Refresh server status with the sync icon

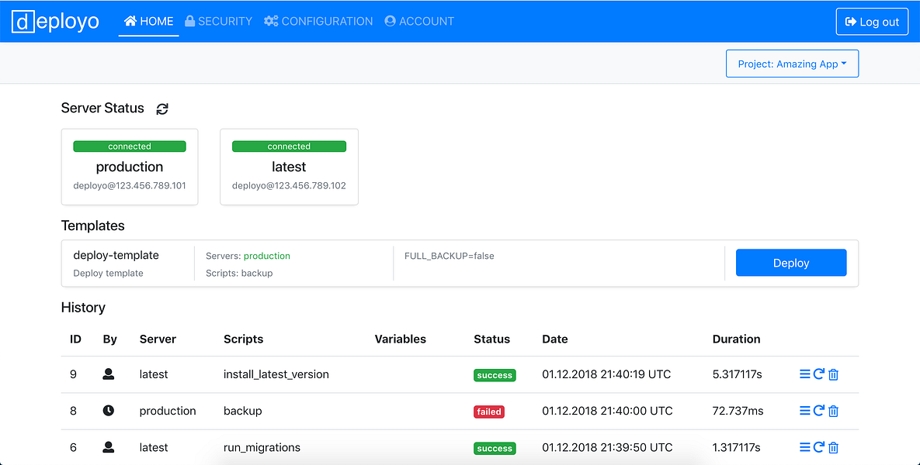pos(162,108)
